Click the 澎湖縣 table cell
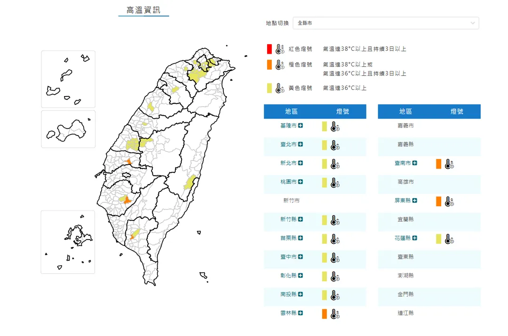This screenshot has height=336, width=508. [x=405, y=276]
